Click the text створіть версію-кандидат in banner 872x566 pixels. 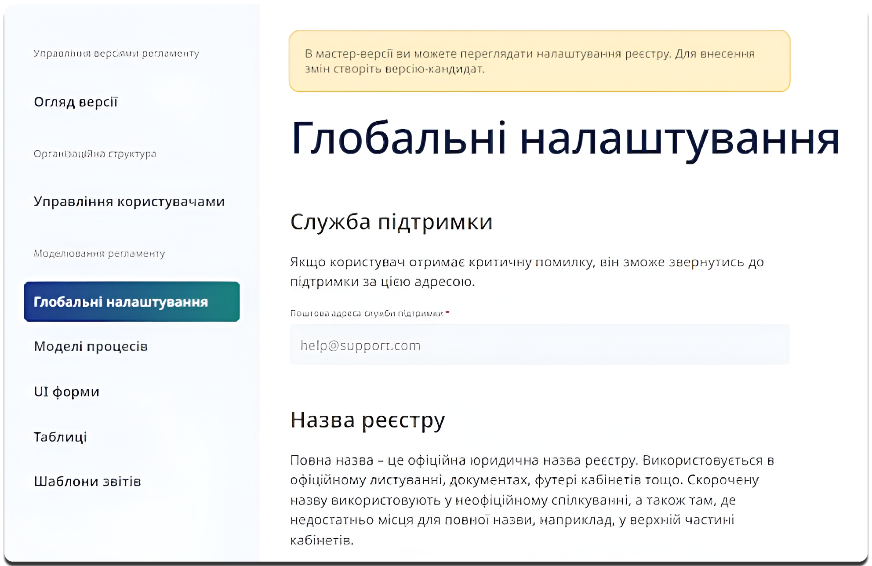tap(408, 69)
